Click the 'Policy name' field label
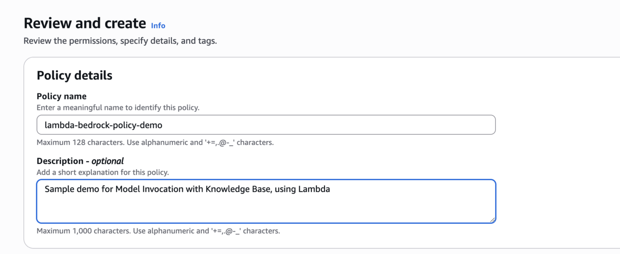 [x=61, y=96]
